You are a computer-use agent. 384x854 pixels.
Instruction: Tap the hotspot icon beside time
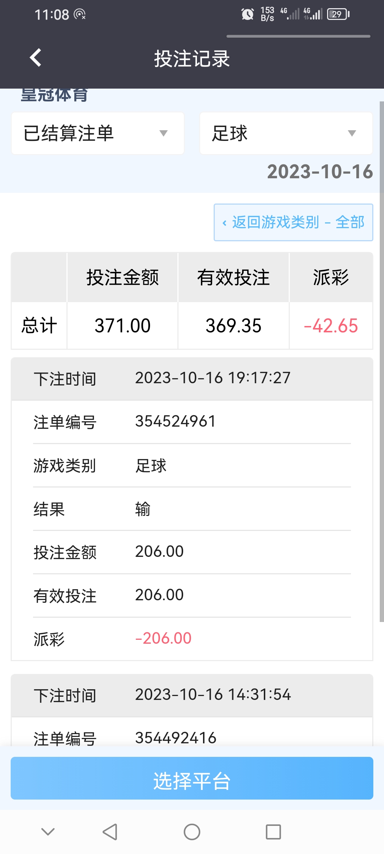pyautogui.click(x=80, y=14)
